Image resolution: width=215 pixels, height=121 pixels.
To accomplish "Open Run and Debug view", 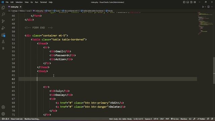I will 3,28.
